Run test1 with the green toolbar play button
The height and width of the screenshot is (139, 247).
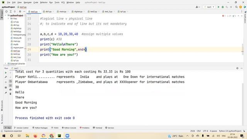pos(218,7)
